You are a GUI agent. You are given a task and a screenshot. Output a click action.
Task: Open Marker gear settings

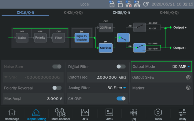tap(188, 88)
